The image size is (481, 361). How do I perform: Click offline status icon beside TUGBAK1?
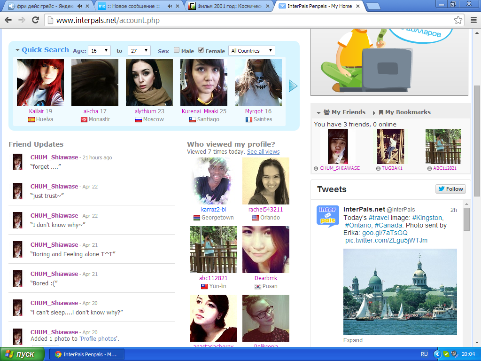pyautogui.click(x=378, y=169)
